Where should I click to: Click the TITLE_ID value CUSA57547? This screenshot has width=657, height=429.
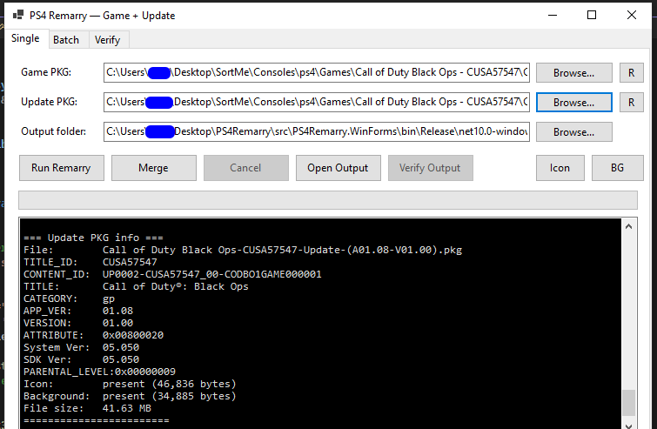click(130, 262)
